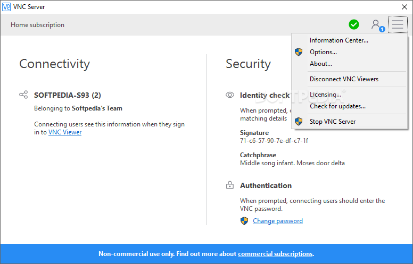Click the shield icon beside Options

[x=299, y=52]
